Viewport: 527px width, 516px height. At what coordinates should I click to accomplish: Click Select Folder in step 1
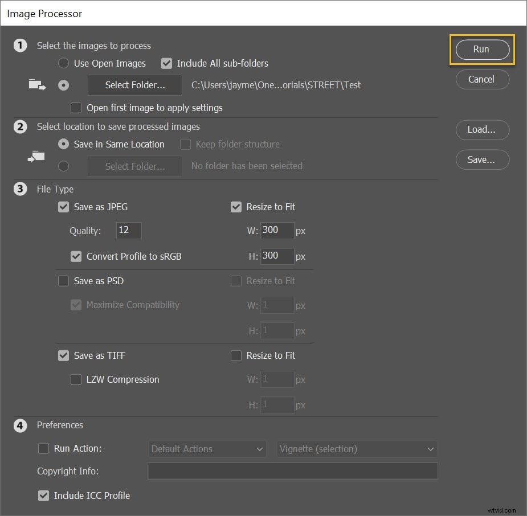[x=134, y=85]
